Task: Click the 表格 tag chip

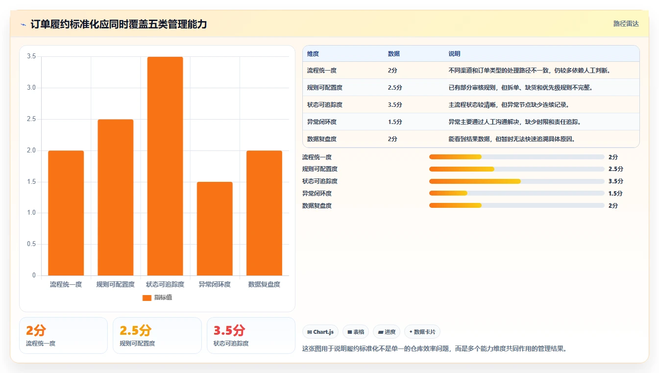Action: [x=356, y=332]
